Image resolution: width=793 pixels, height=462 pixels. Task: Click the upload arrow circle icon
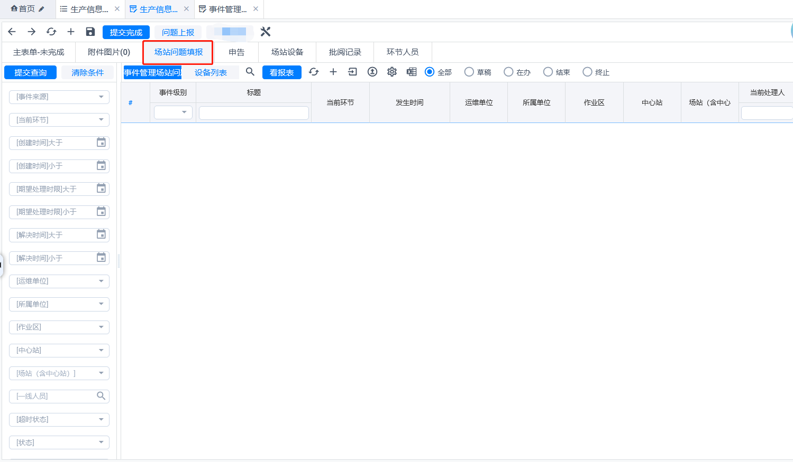coord(372,72)
